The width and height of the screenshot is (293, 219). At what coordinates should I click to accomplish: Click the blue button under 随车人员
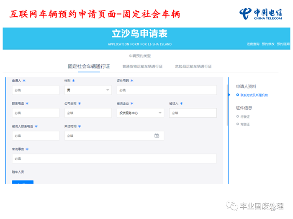point(23,182)
